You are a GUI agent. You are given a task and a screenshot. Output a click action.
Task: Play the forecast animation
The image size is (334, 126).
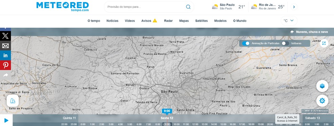(6, 121)
